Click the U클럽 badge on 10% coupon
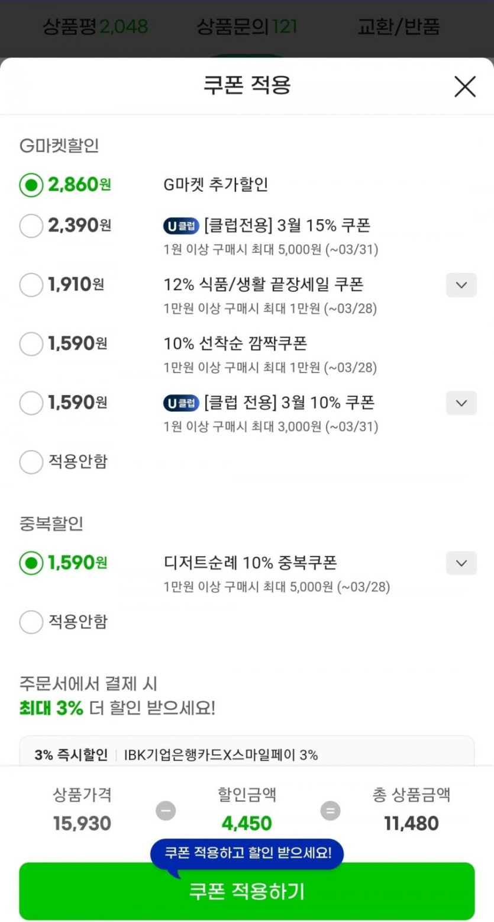494x922 pixels. (181, 403)
